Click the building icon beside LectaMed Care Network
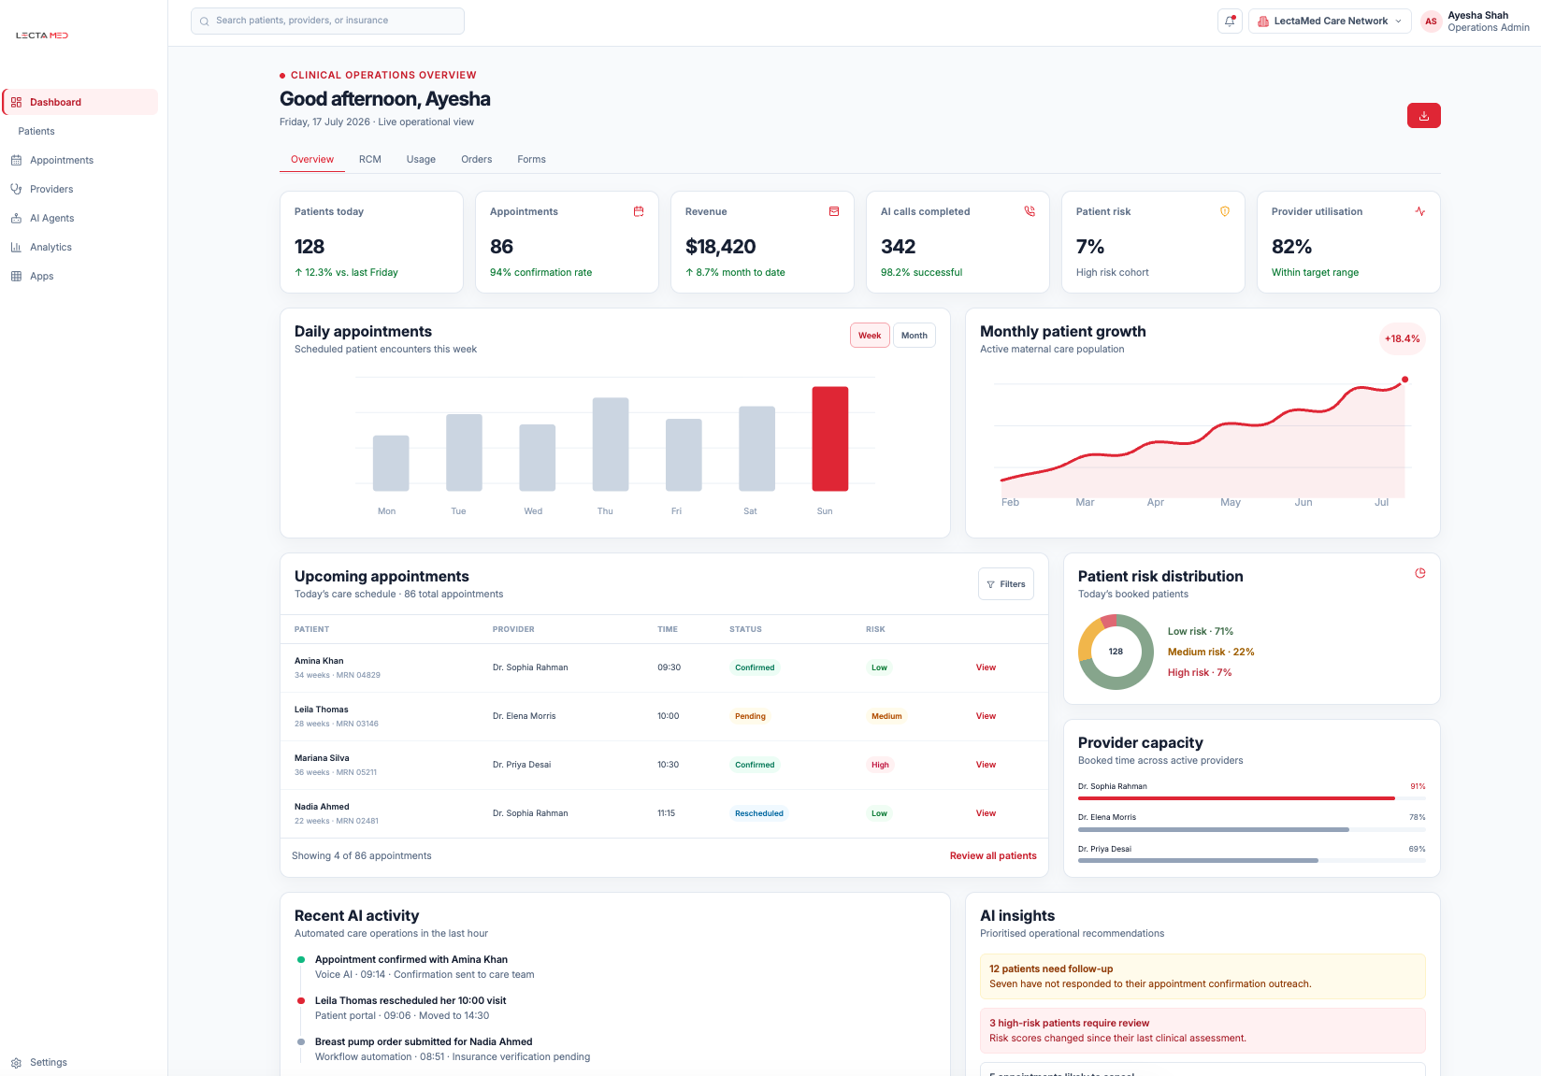This screenshot has height=1076, width=1541. pos(1263,22)
